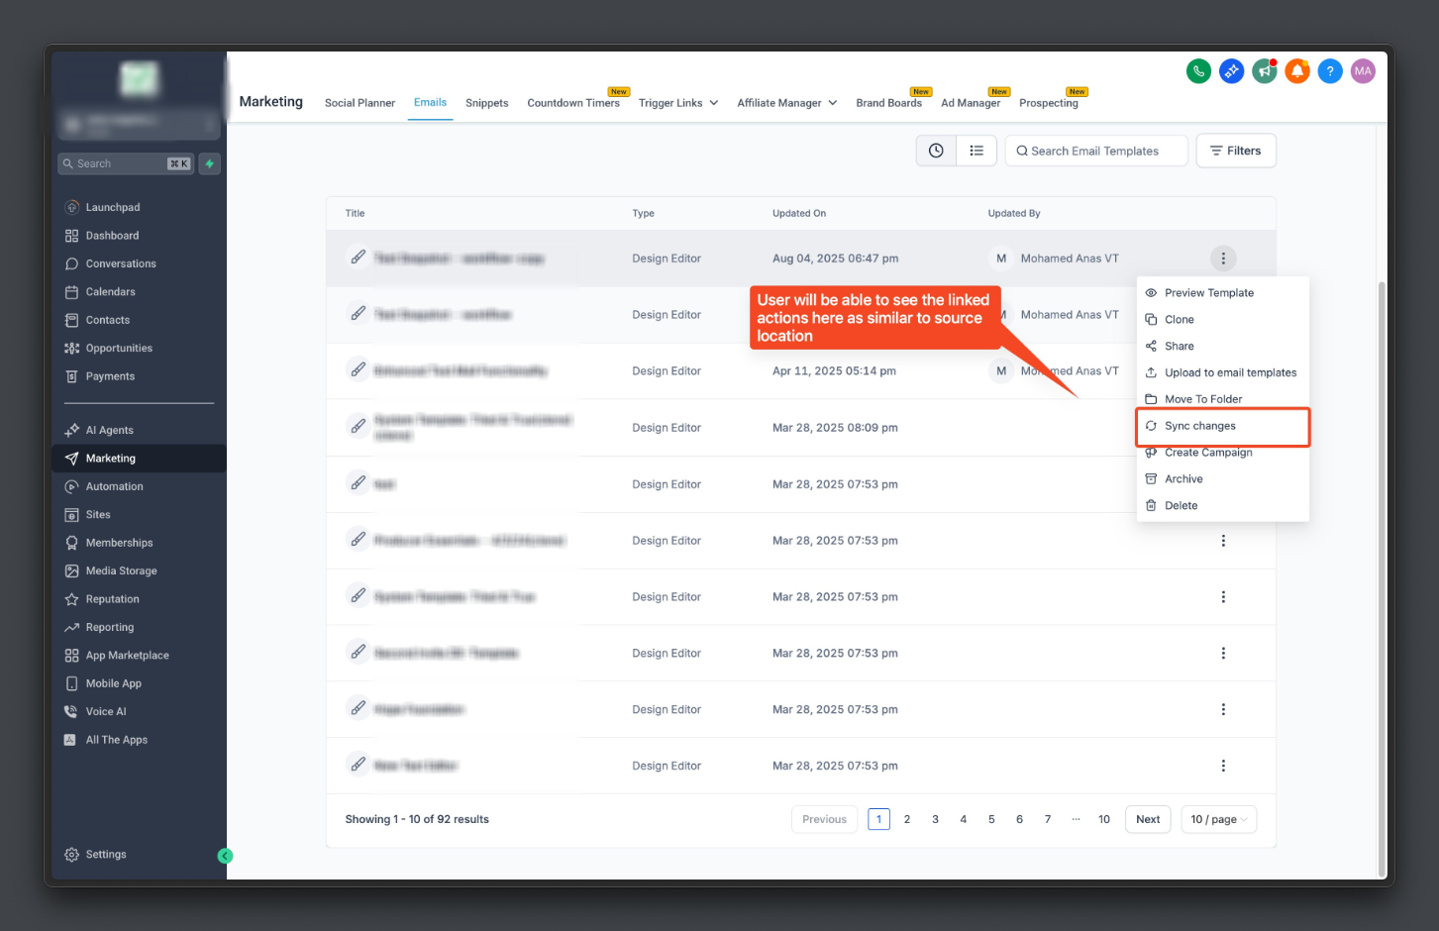Open the 10 / page size dropdown
The width and height of the screenshot is (1439, 931).
pyautogui.click(x=1219, y=819)
